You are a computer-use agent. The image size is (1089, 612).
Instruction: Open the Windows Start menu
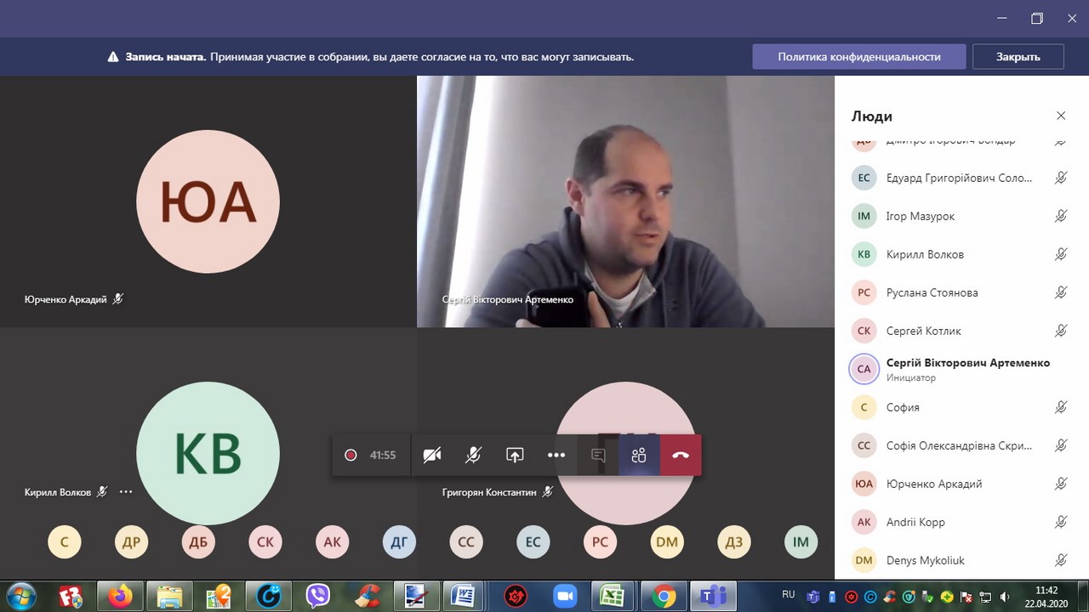[20, 596]
